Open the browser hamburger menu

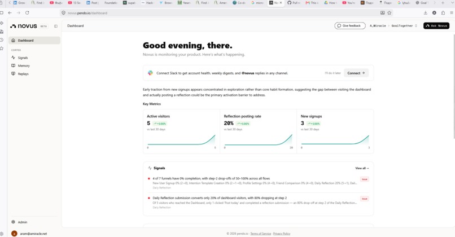[452, 13]
